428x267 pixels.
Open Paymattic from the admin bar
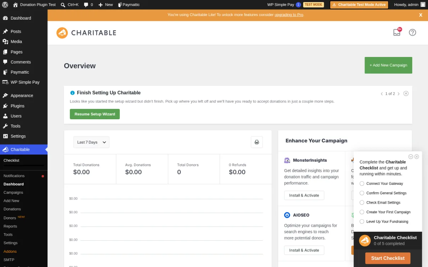click(x=129, y=5)
